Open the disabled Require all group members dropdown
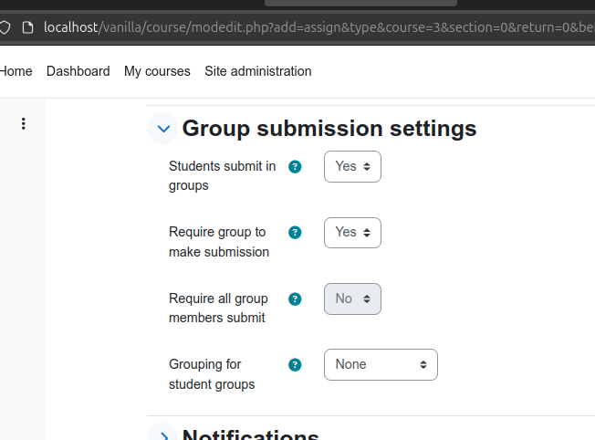This screenshot has height=440, width=595. (x=352, y=299)
